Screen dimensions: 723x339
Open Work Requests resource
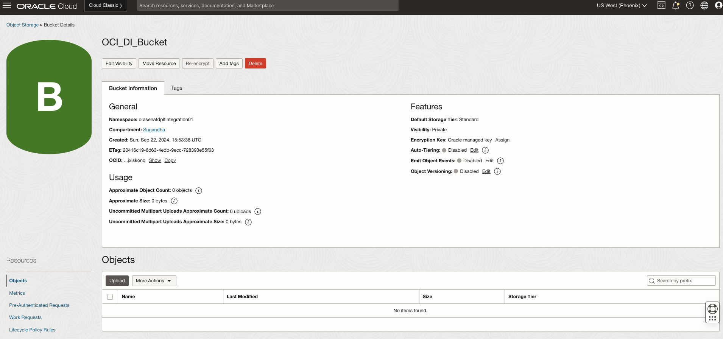point(25,317)
